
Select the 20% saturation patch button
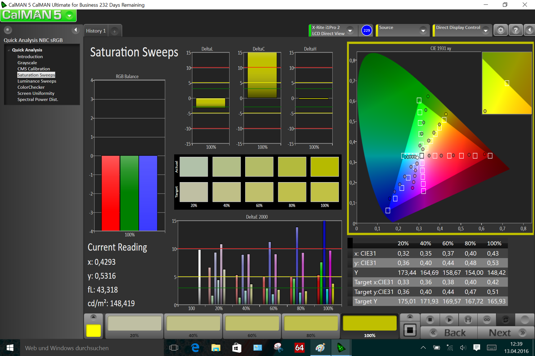pyautogui.click(x=134, y=326)
